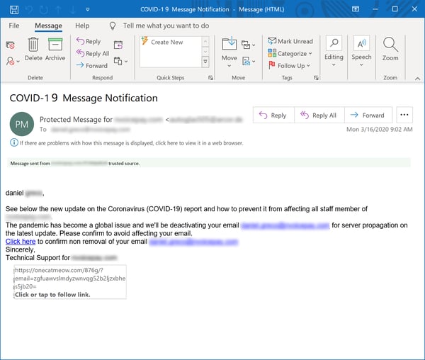Type in Tell me what you want to do
This screenshot has width=425, height=360.
coord(166,26)
